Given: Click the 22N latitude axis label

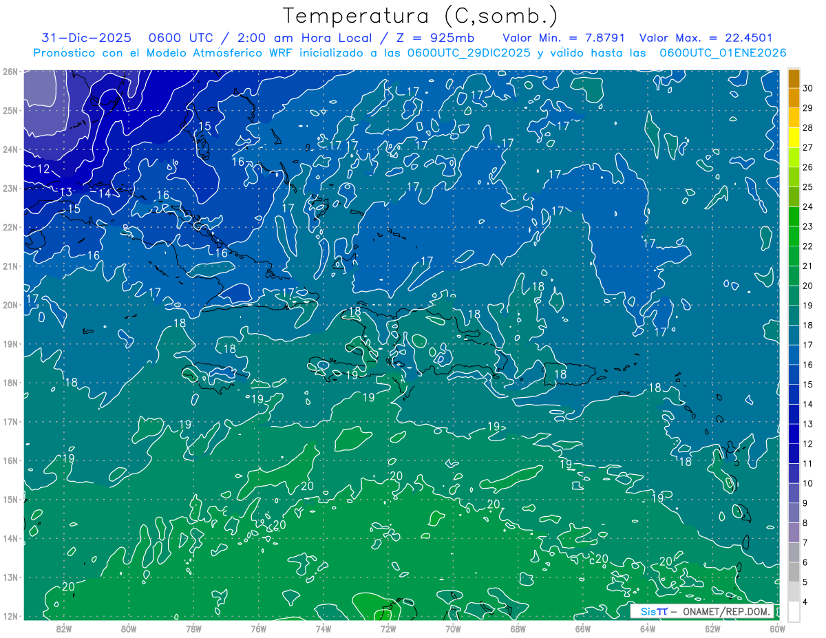Looking at the screenshot, I should [x=10, y=227].
